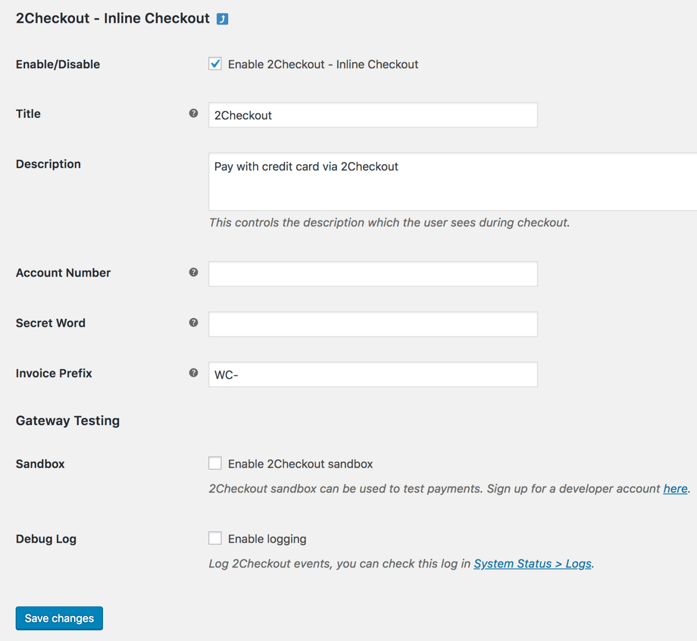Click the Account Number help icon
This screenshot has width=697, height=641.
(193, 273)
